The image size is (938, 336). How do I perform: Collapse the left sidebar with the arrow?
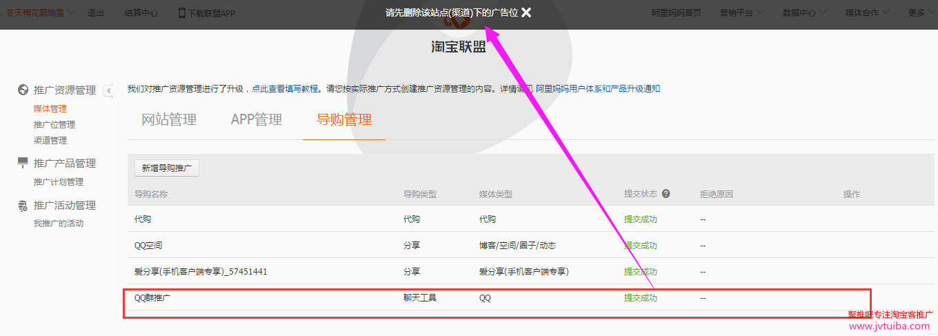(108, 90)
